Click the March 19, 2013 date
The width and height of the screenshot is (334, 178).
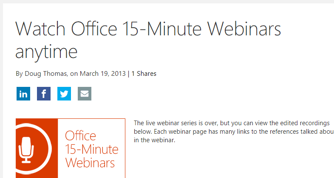(x=102, y=74)
